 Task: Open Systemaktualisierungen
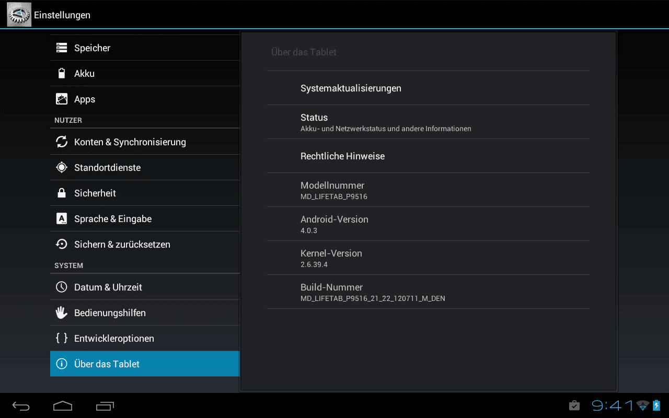(428, 88)
